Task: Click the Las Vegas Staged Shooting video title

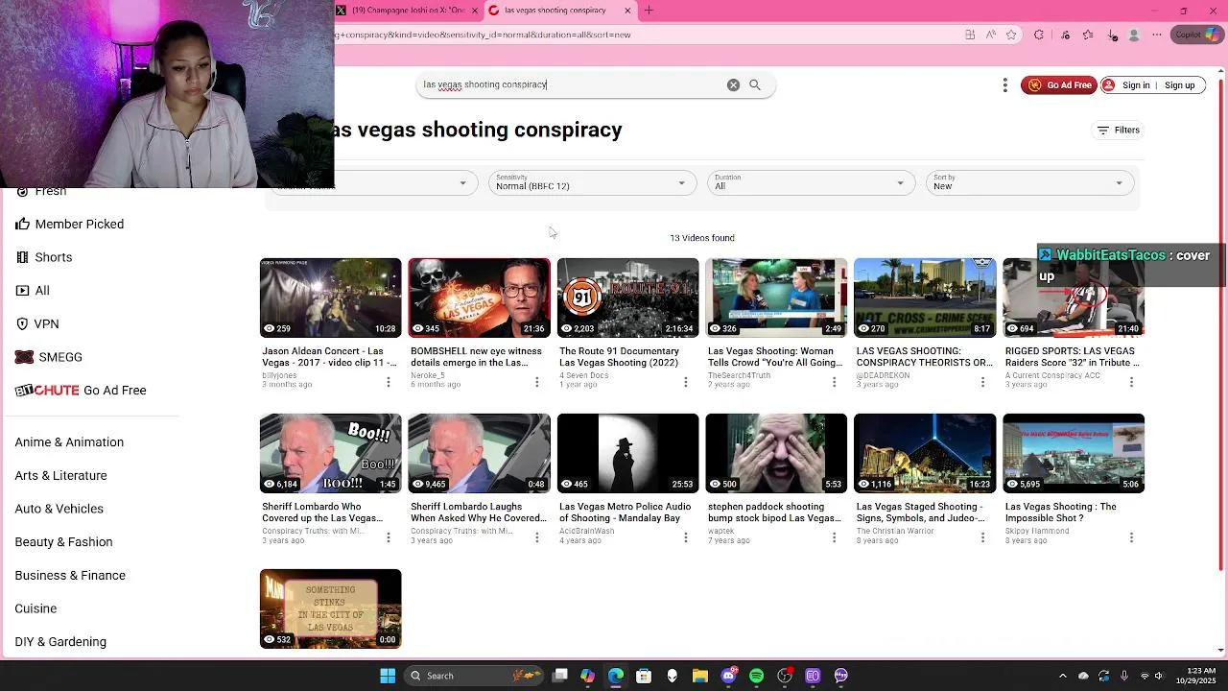Action: 921,512
